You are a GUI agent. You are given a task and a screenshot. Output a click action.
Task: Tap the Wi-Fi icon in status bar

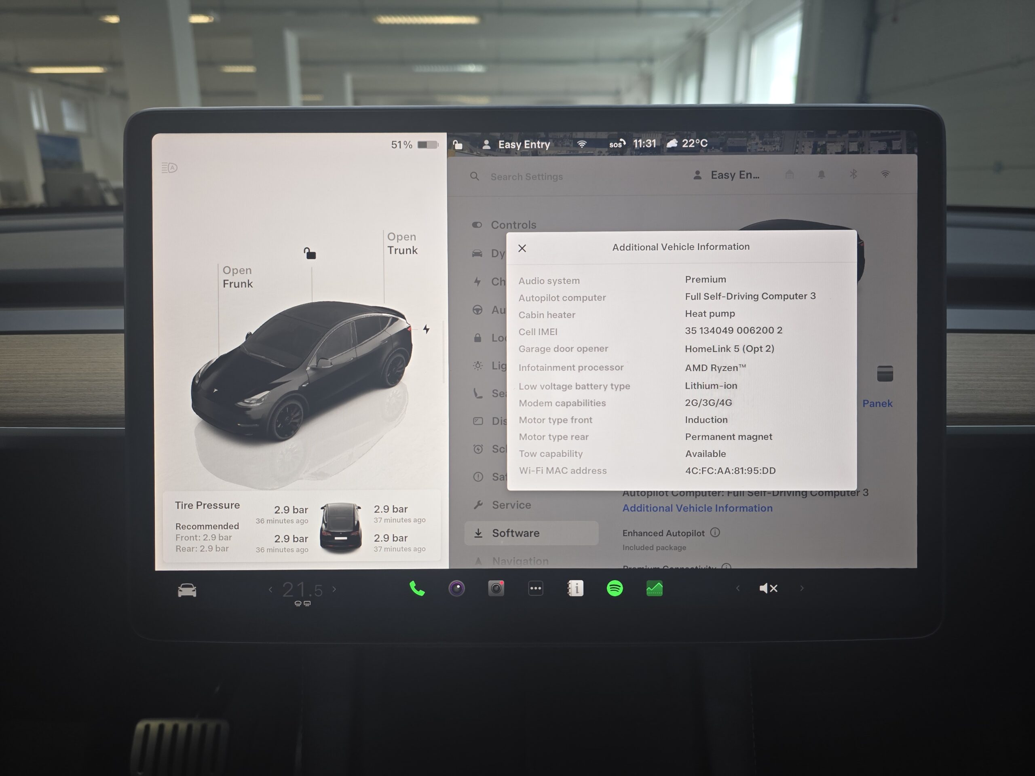point(582,144)
